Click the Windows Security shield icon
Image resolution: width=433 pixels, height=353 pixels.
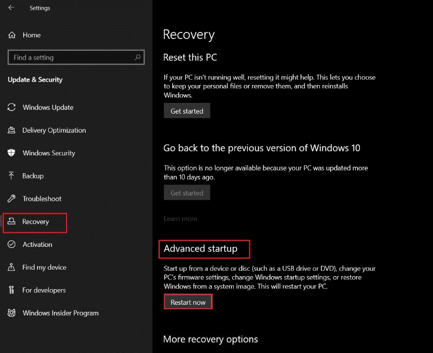[x=11, y=153]
